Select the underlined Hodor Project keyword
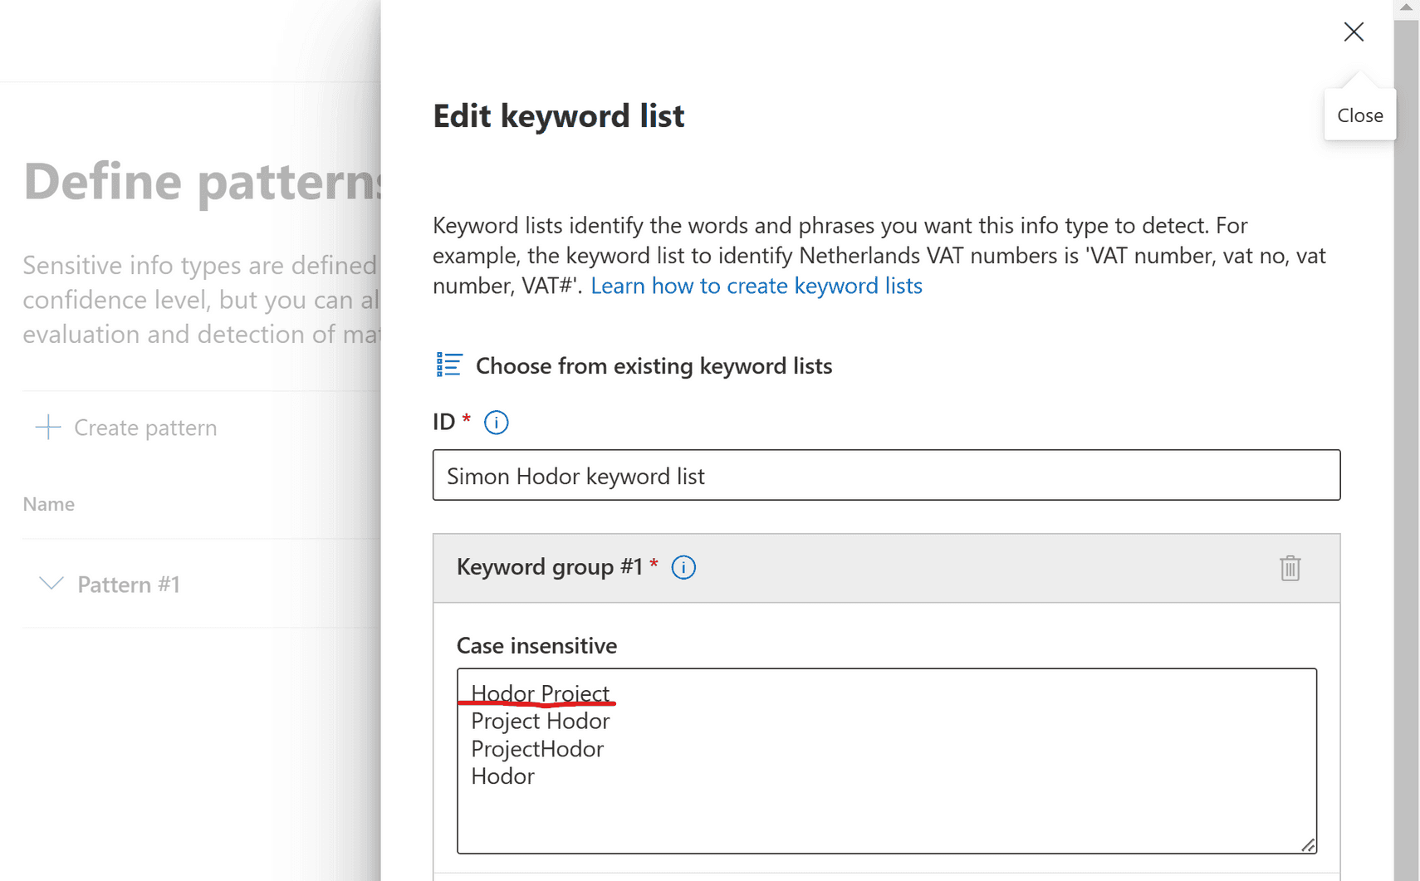Screen dimensions: 1420x881 pyautogui.click(x=540, y=693)
